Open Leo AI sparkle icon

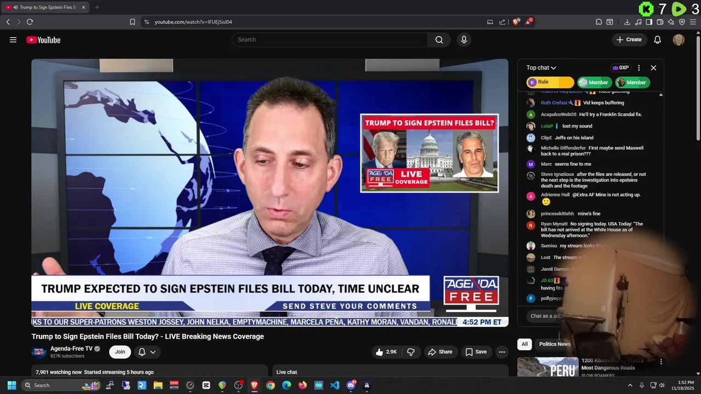point(671,22)
